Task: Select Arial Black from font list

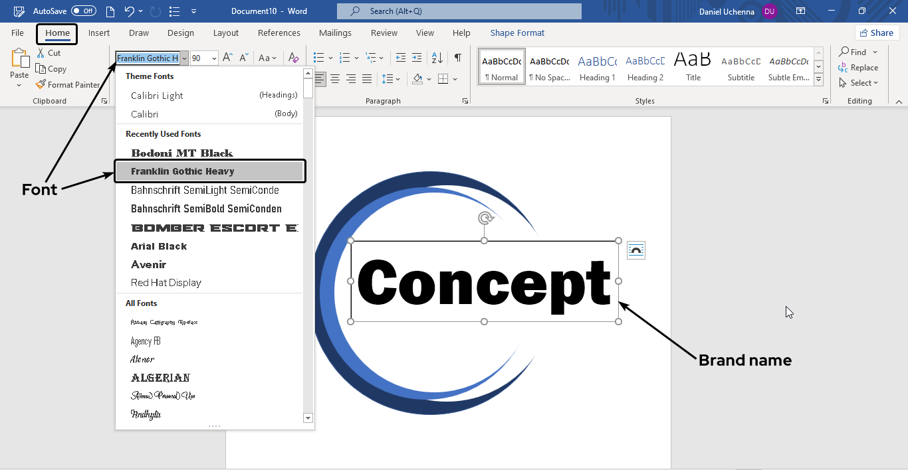Action: coord(159,246)
